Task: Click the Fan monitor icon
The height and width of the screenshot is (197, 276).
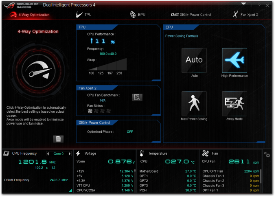Action: [206, 153]
